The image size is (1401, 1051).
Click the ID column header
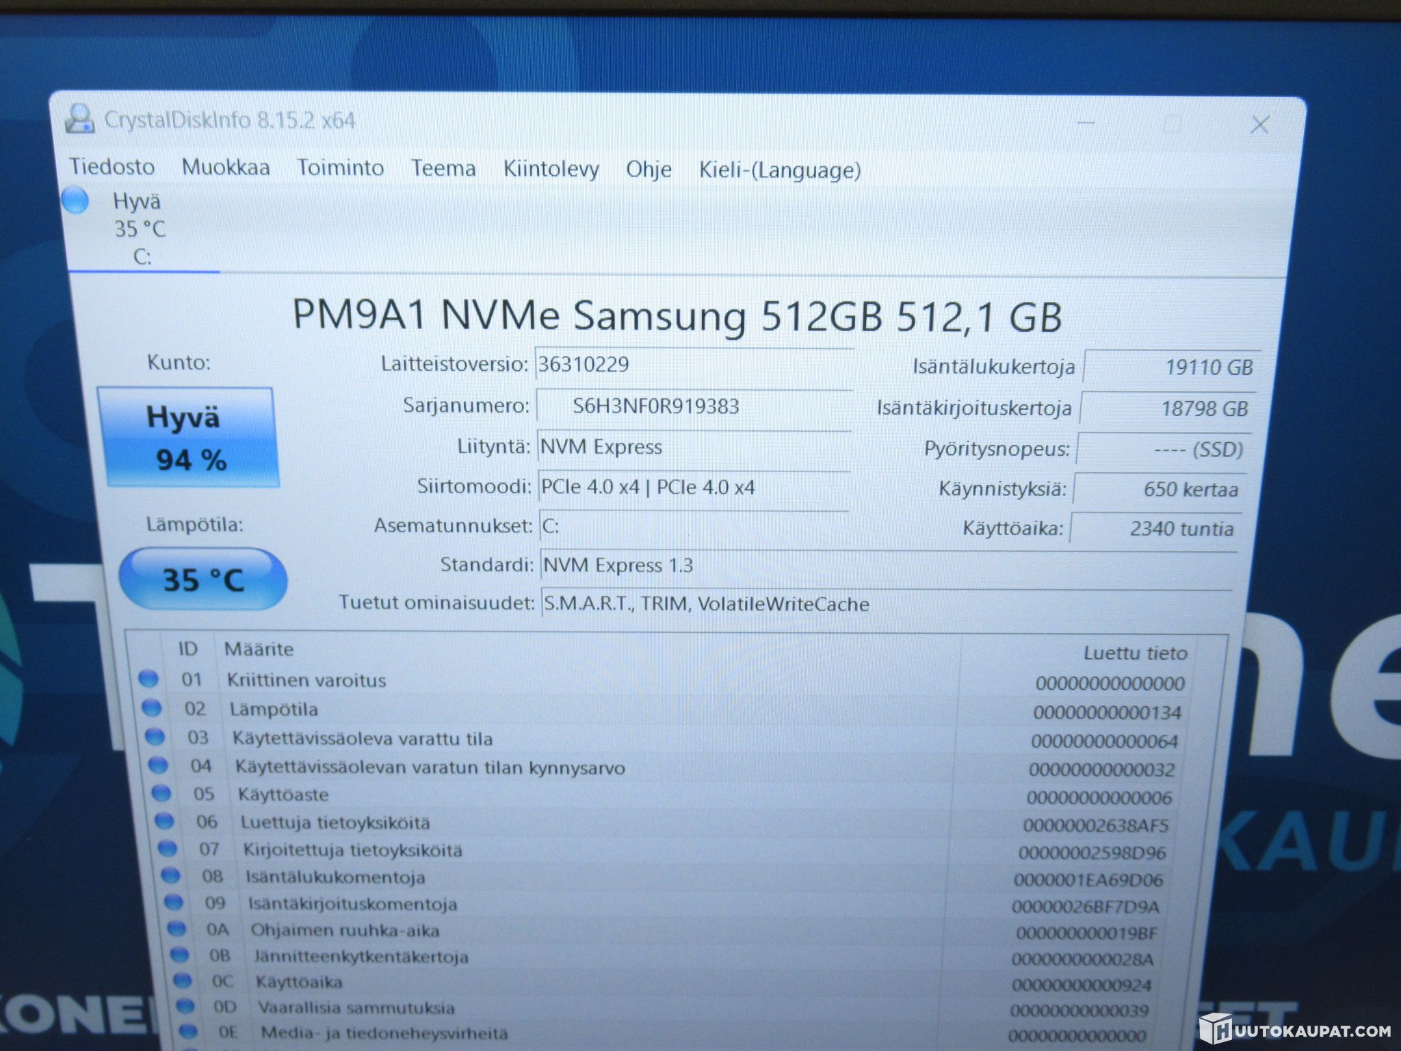187,648
